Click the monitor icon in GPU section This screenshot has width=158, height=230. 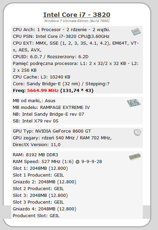(x=137, y=133)
